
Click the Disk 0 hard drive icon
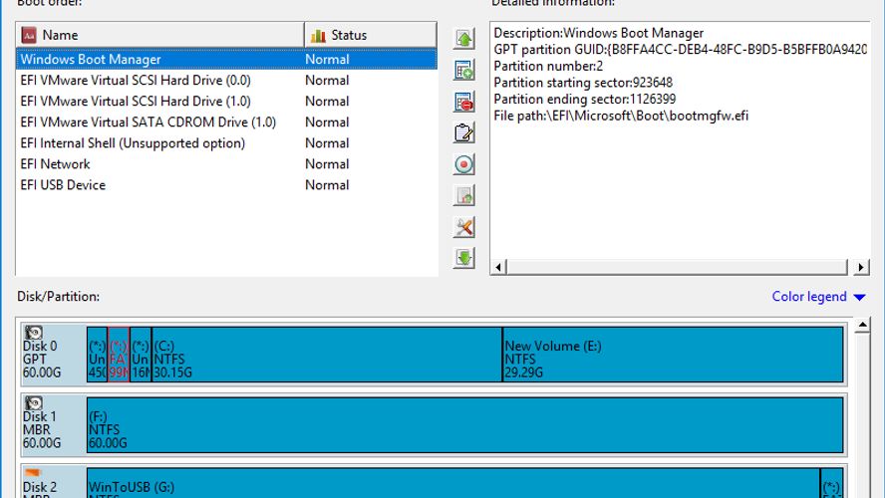34,333
